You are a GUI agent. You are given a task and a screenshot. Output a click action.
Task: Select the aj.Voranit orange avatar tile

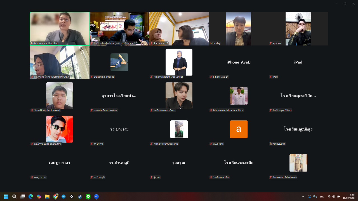pyautogui.click(x=239, y=129)
